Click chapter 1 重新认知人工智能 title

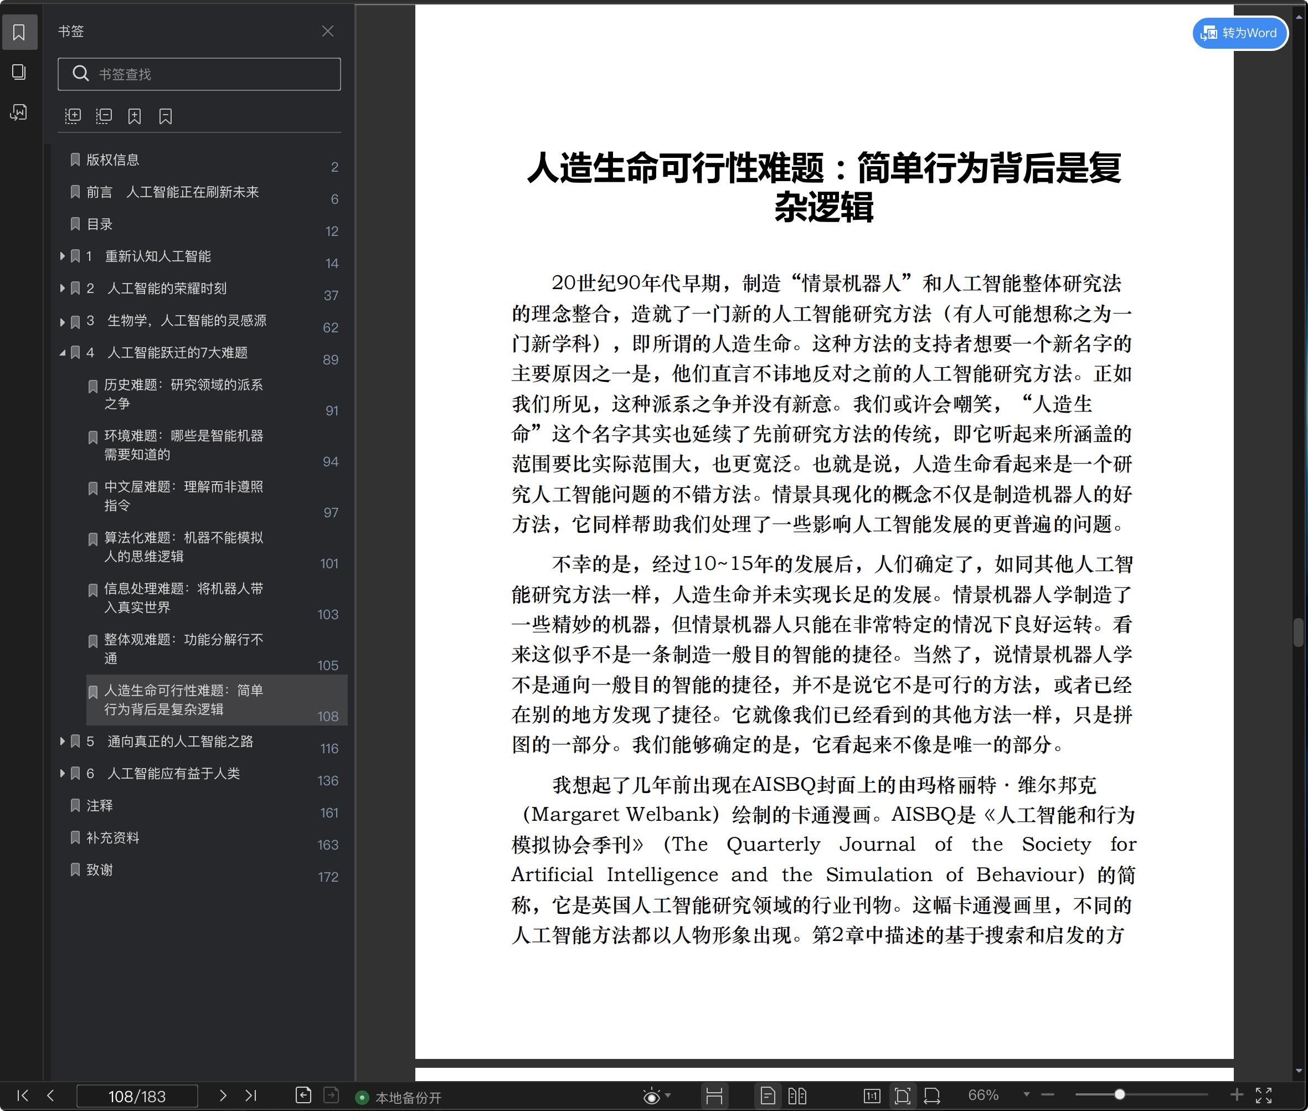pyautogui.click(x=148, y=256)
